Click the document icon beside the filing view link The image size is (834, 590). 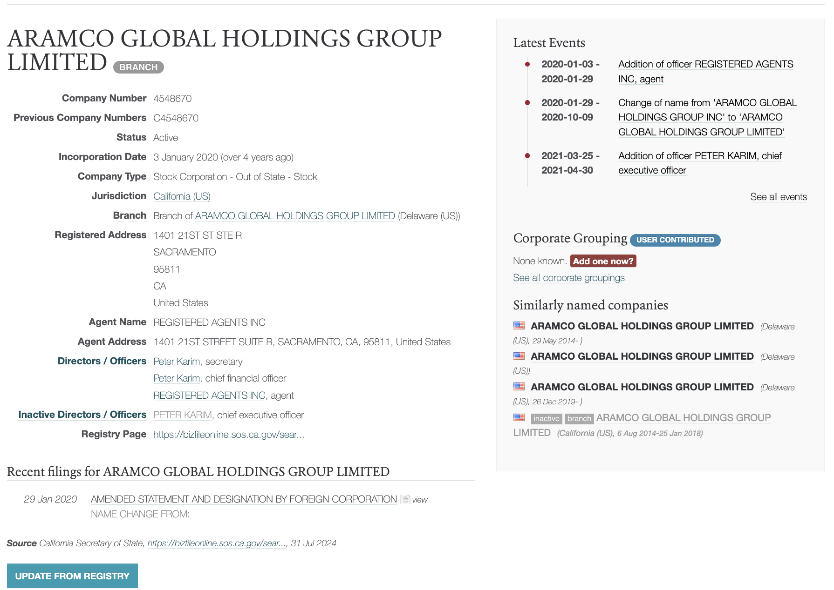click(x=405, y=500)
